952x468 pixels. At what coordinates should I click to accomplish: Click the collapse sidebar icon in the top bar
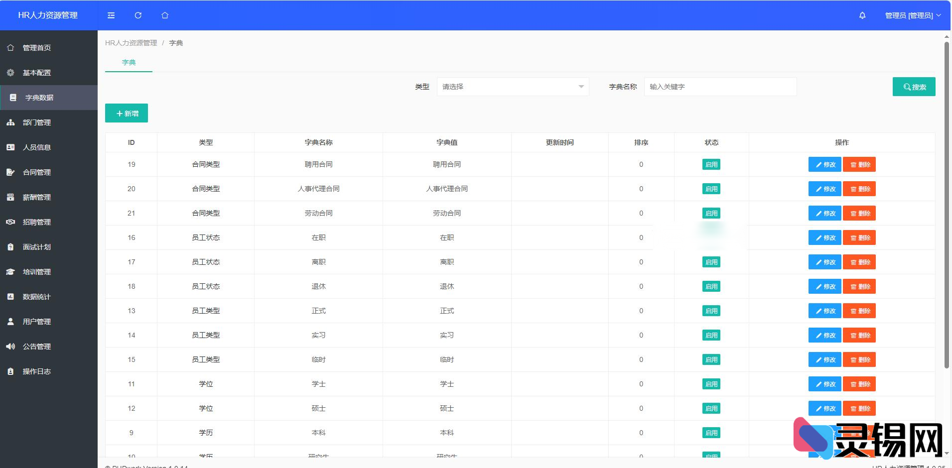click(111, 15)
